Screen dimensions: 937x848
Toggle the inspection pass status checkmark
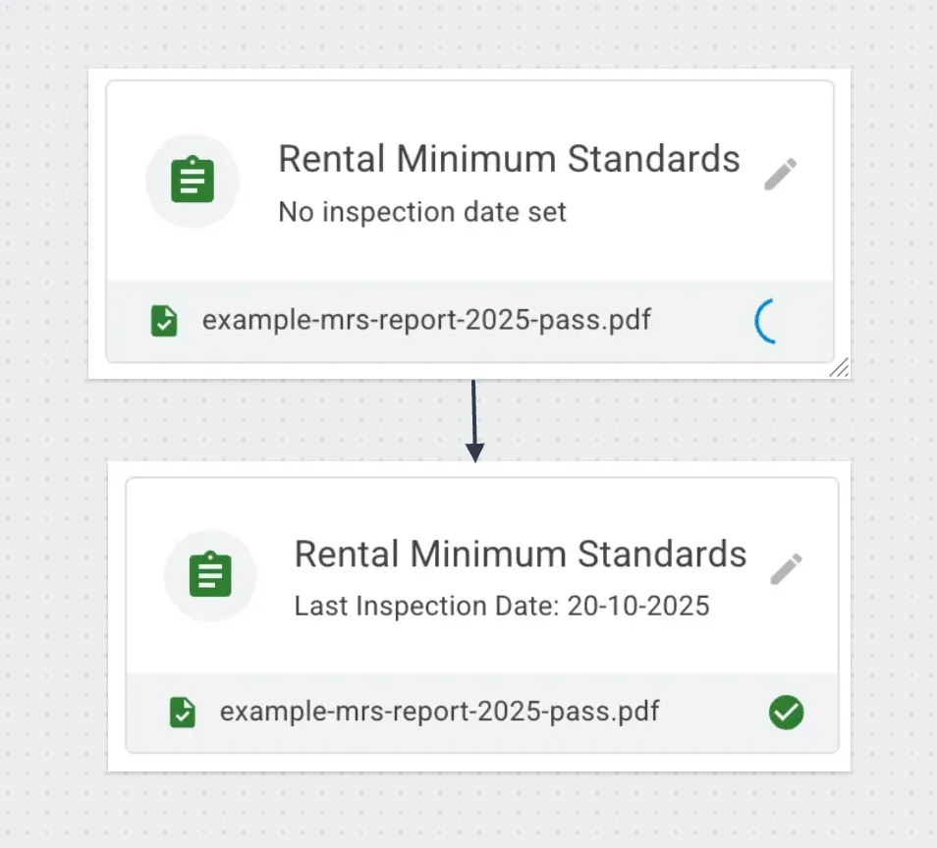pyautogui.click(x=786, y=712)
